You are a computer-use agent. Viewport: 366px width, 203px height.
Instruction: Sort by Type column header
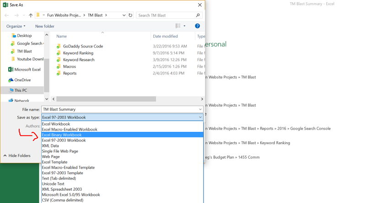[x=201, y=36]
